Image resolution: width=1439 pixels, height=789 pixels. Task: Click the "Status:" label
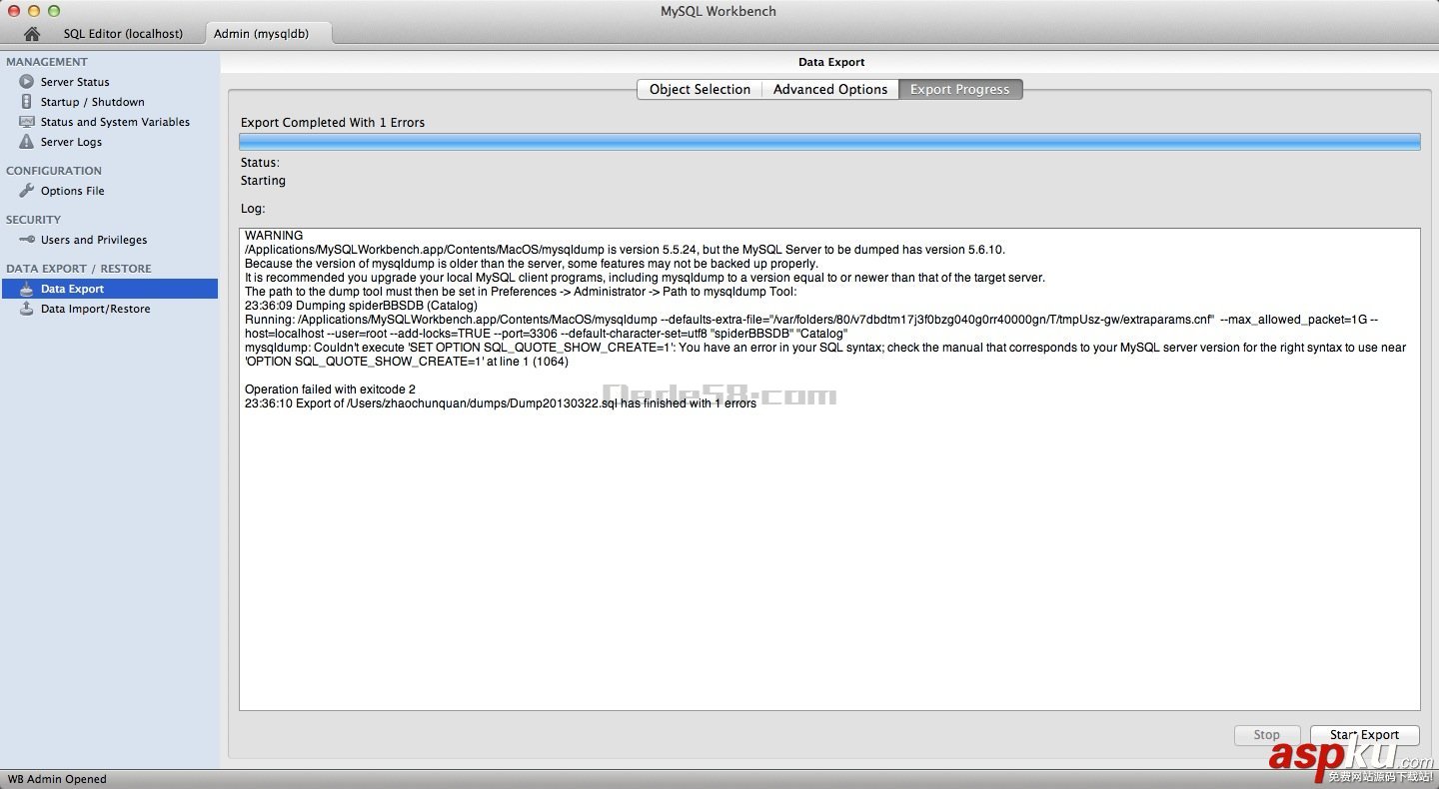coord(260,163)
